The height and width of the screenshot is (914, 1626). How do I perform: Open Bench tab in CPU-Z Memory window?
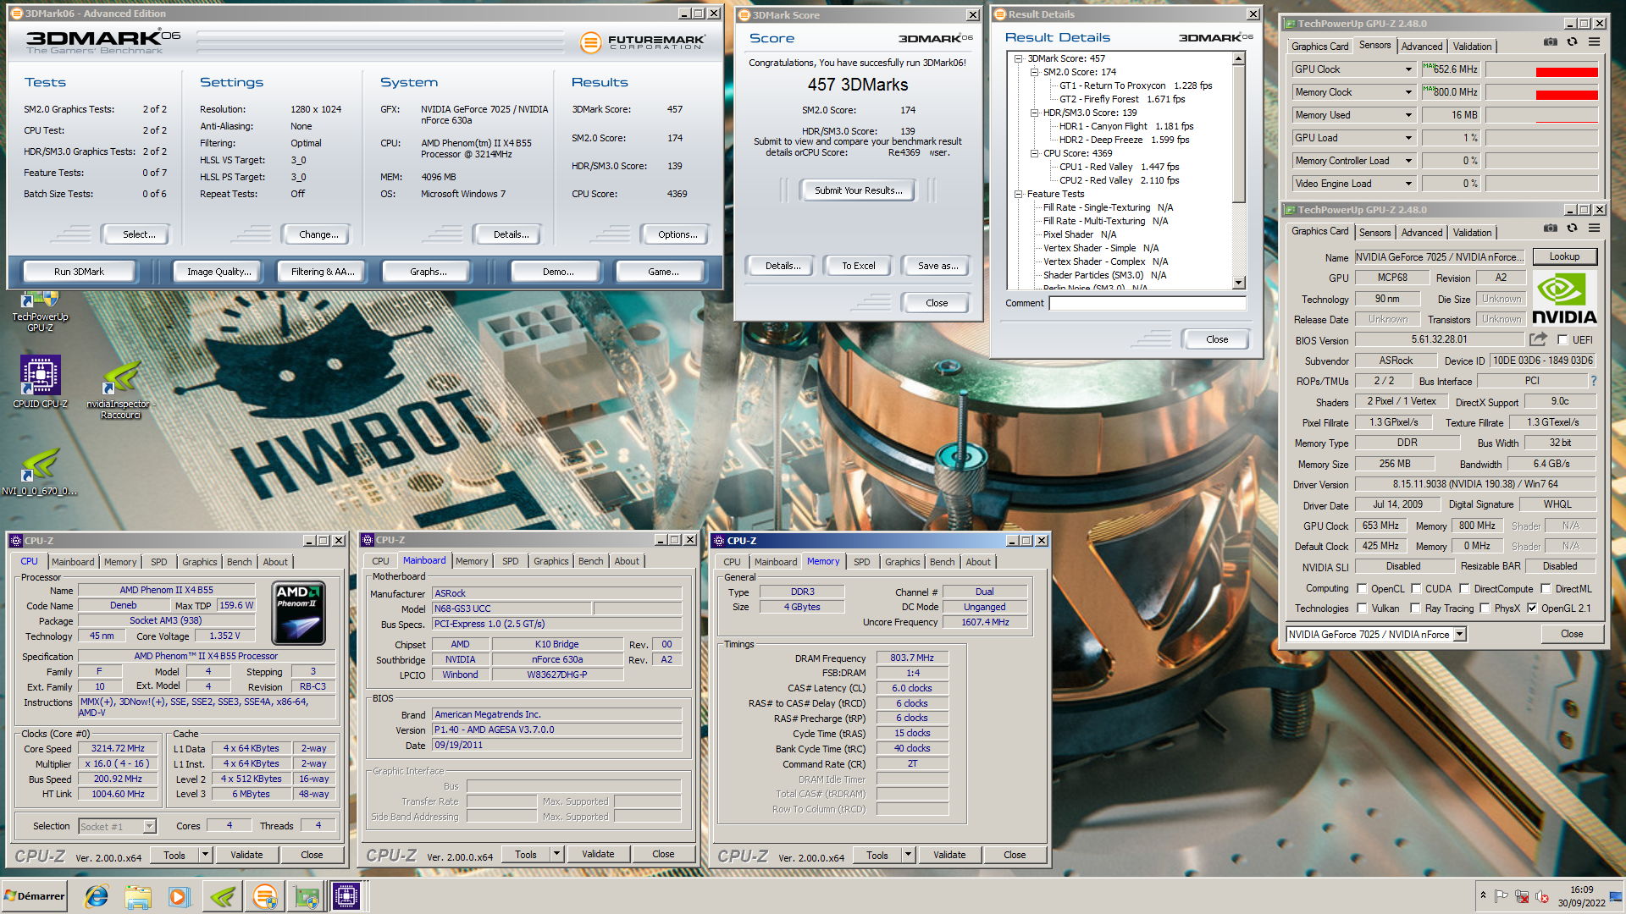pyautogui.click(x=942, y=562)
